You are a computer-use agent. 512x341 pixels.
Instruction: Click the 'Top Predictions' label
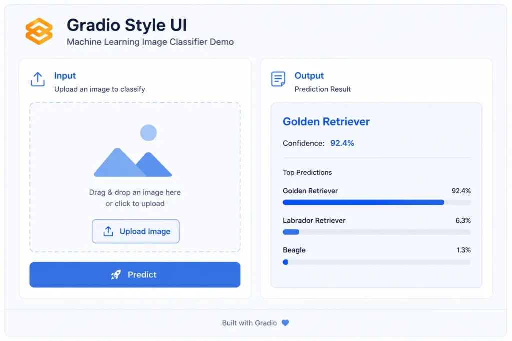(x=307, y=172)
